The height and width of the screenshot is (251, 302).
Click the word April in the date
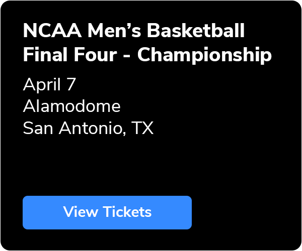click(x=42, y=84)
